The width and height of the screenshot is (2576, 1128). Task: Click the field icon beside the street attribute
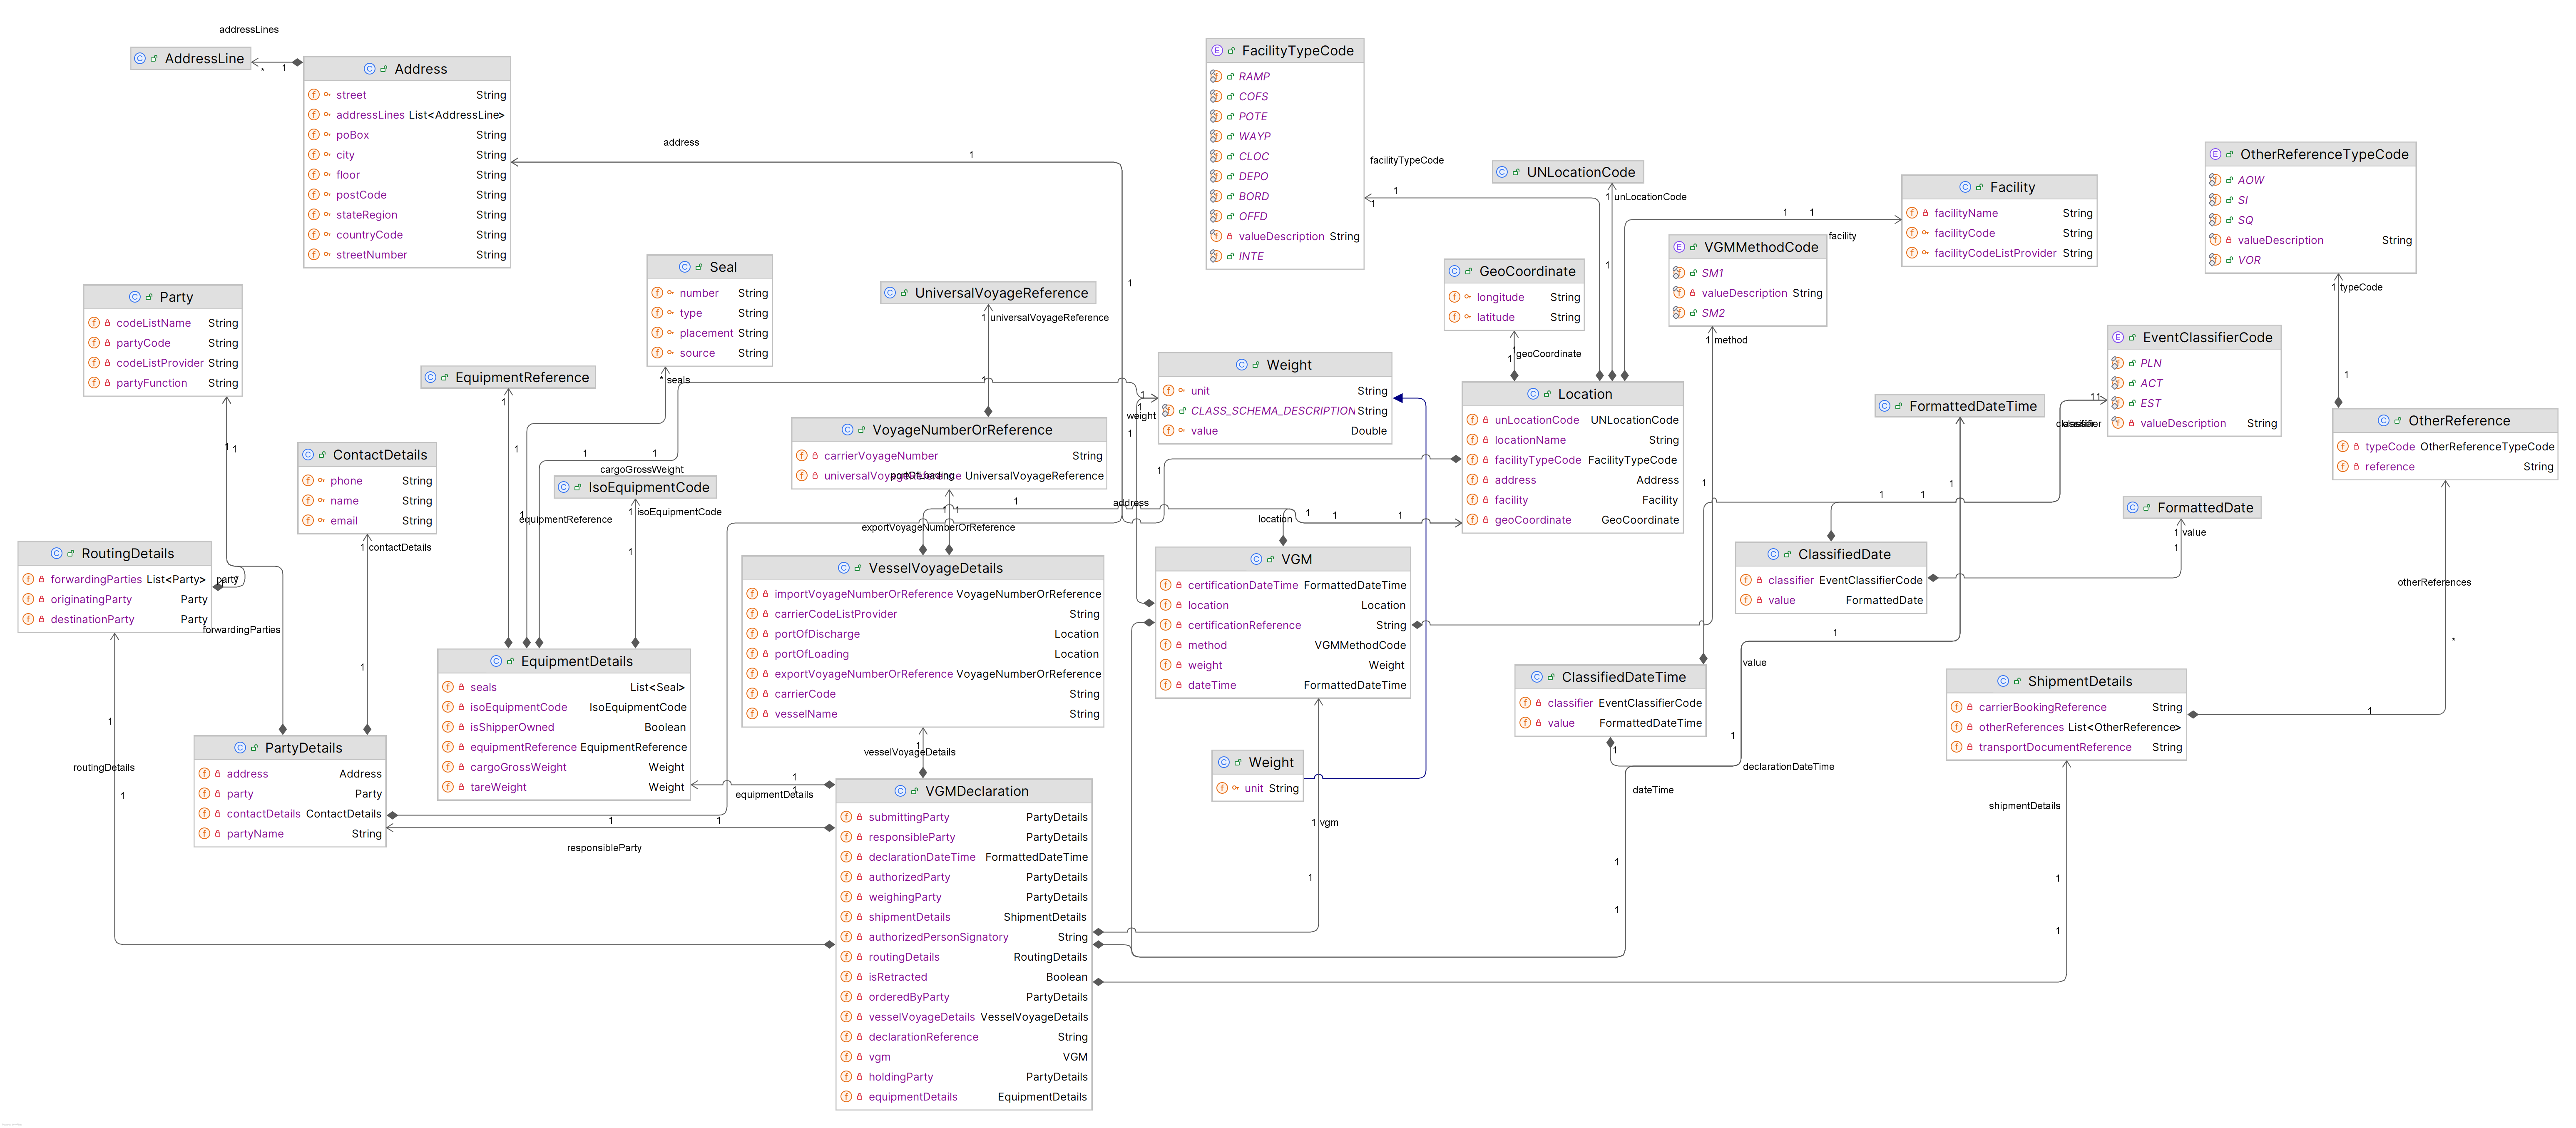pos(314,95)
